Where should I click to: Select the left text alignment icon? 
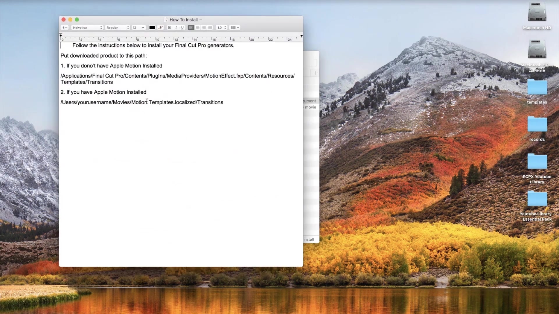tap(191, 28)
